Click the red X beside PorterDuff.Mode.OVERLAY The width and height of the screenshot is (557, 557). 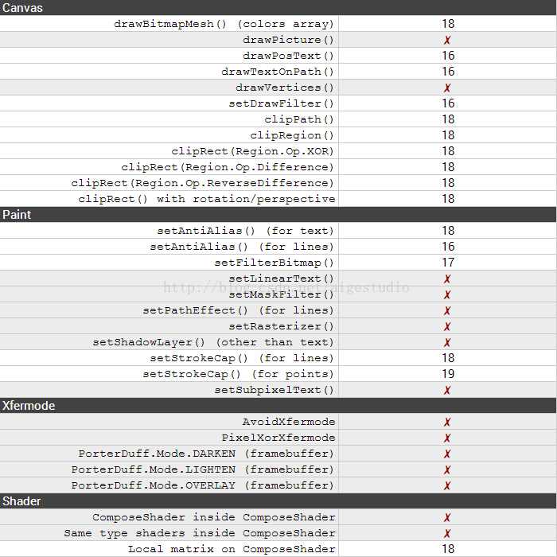click(x=447, y=486)
